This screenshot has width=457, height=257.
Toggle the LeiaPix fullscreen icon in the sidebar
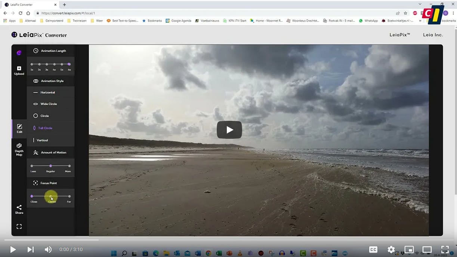(19, 226)
